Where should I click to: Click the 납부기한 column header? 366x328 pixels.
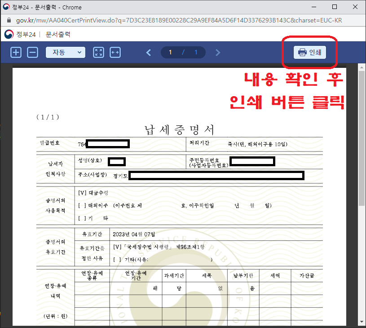243,276
